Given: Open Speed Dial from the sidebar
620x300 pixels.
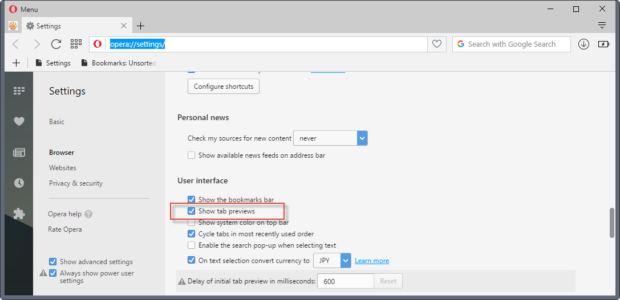Looking at the screenshot, I should click(x=19, y=91).
